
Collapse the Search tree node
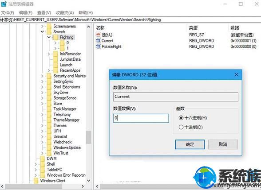pyautogui.click(x=42, y=31)
